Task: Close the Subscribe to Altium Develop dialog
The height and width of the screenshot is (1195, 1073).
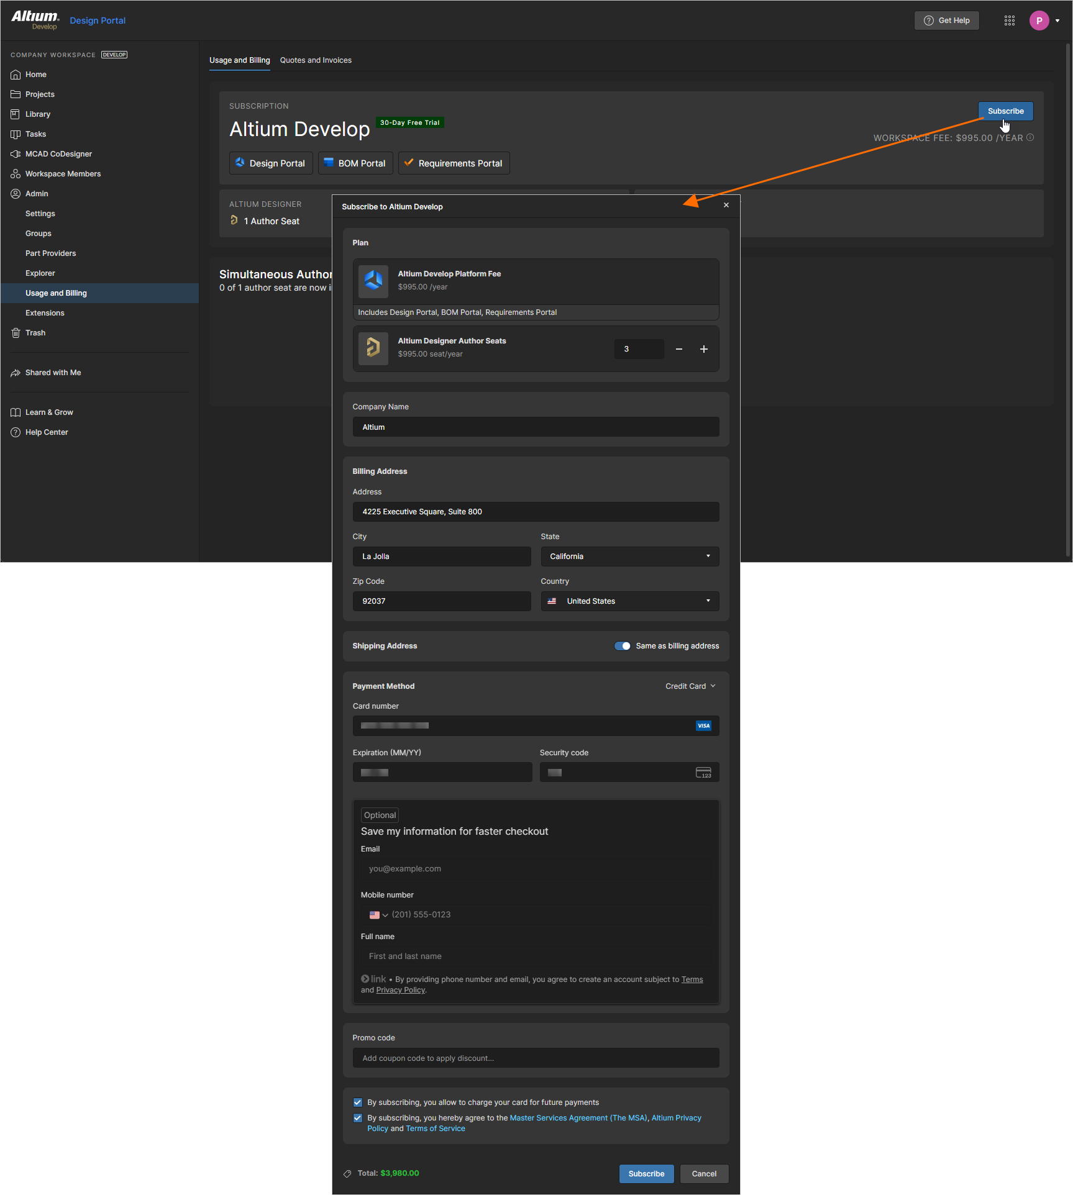Action: click(x=726, y=205)
